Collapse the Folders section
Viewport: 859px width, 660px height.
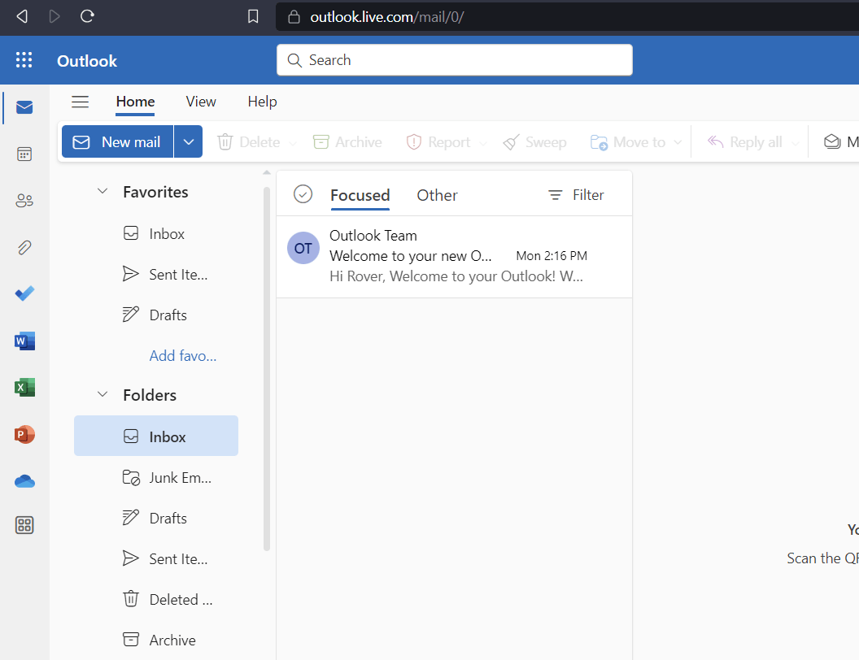[102, 394]
